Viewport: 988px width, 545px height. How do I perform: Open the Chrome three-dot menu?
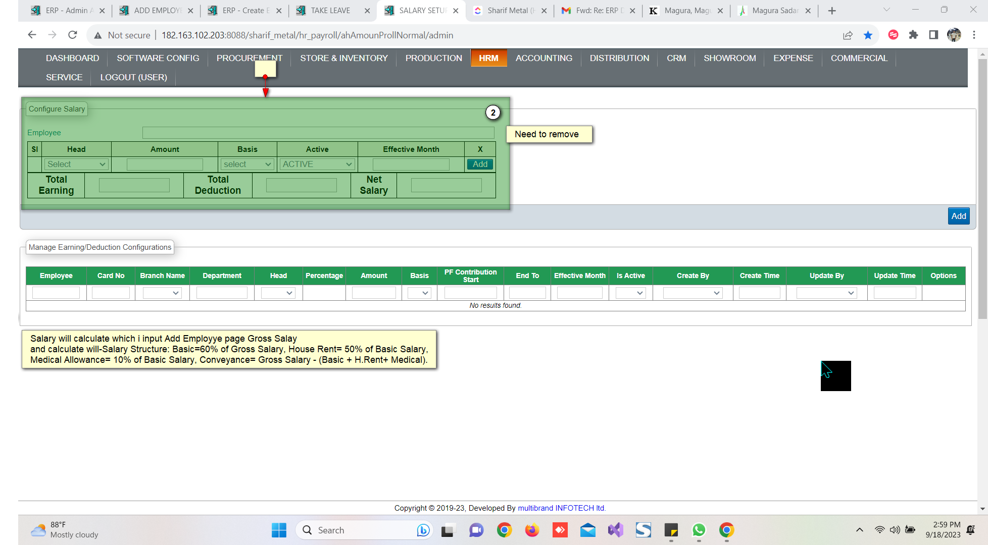click(974, 35)
